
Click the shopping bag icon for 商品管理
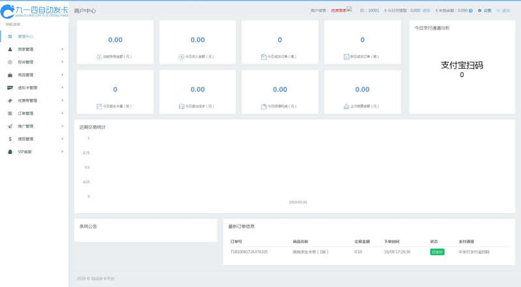pos(10,75)
